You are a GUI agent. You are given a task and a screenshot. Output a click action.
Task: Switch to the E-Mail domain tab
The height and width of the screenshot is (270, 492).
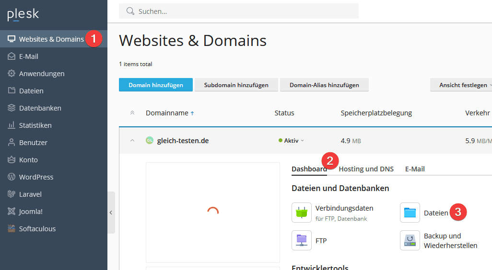pyautogui.click(x=415, y=169)
